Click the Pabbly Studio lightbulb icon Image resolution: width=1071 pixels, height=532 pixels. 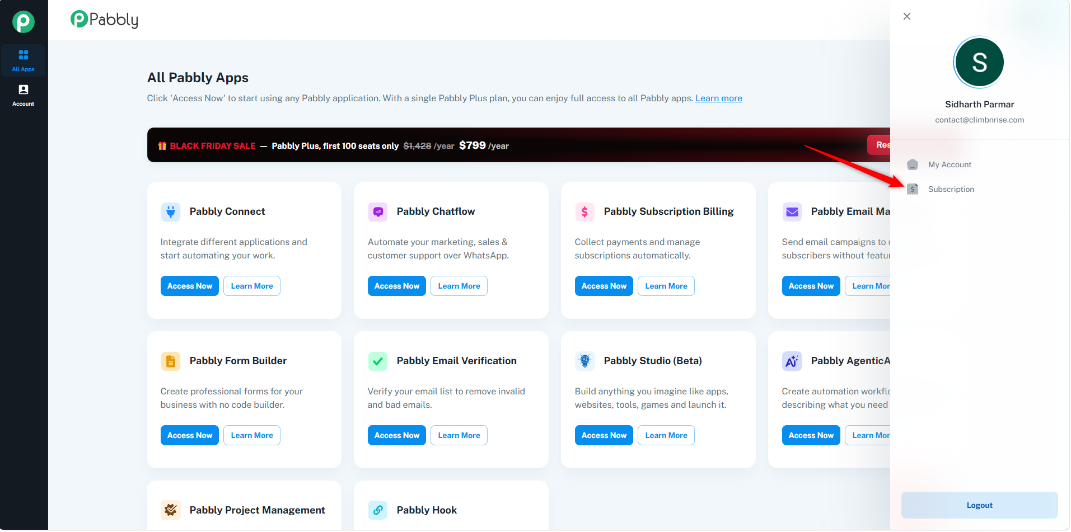click(585, 361)
